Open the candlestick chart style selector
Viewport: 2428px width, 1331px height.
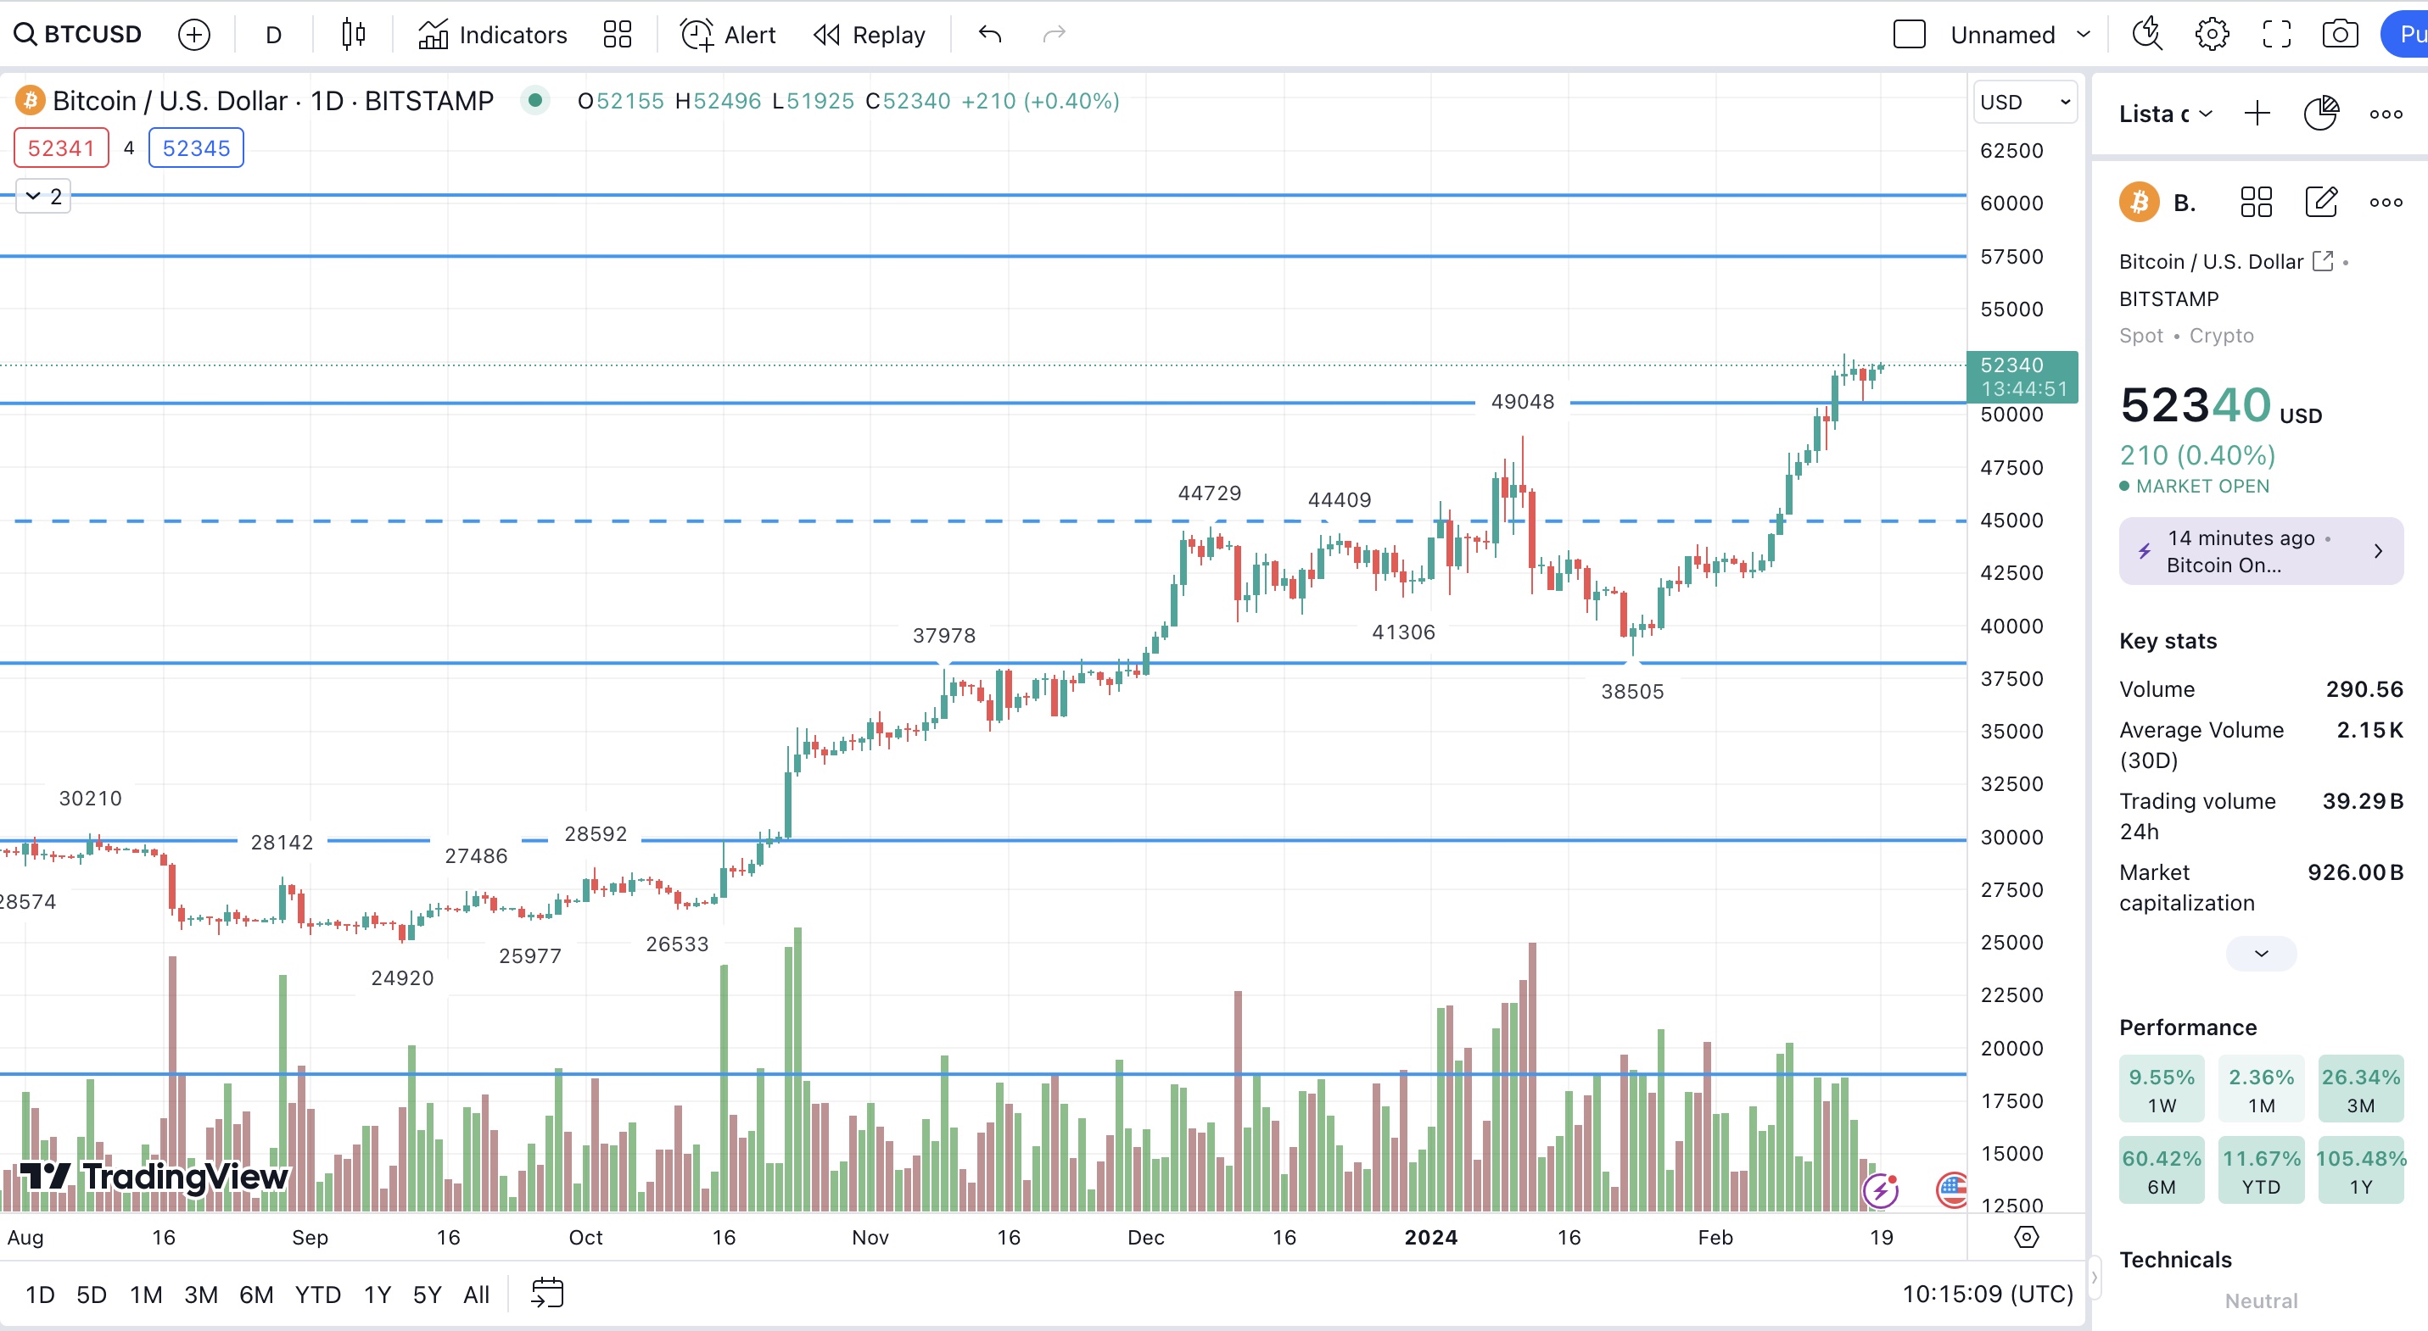354,35
